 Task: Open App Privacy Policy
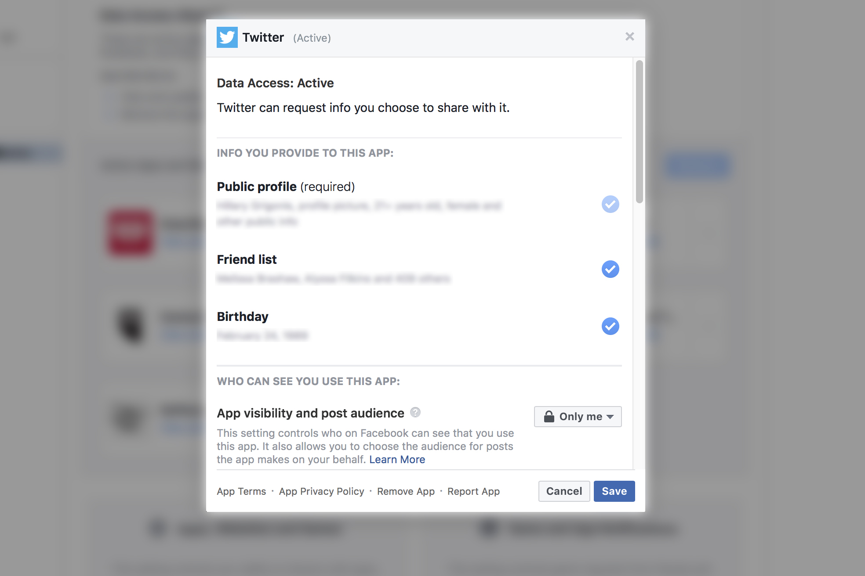tap(321, 491)
